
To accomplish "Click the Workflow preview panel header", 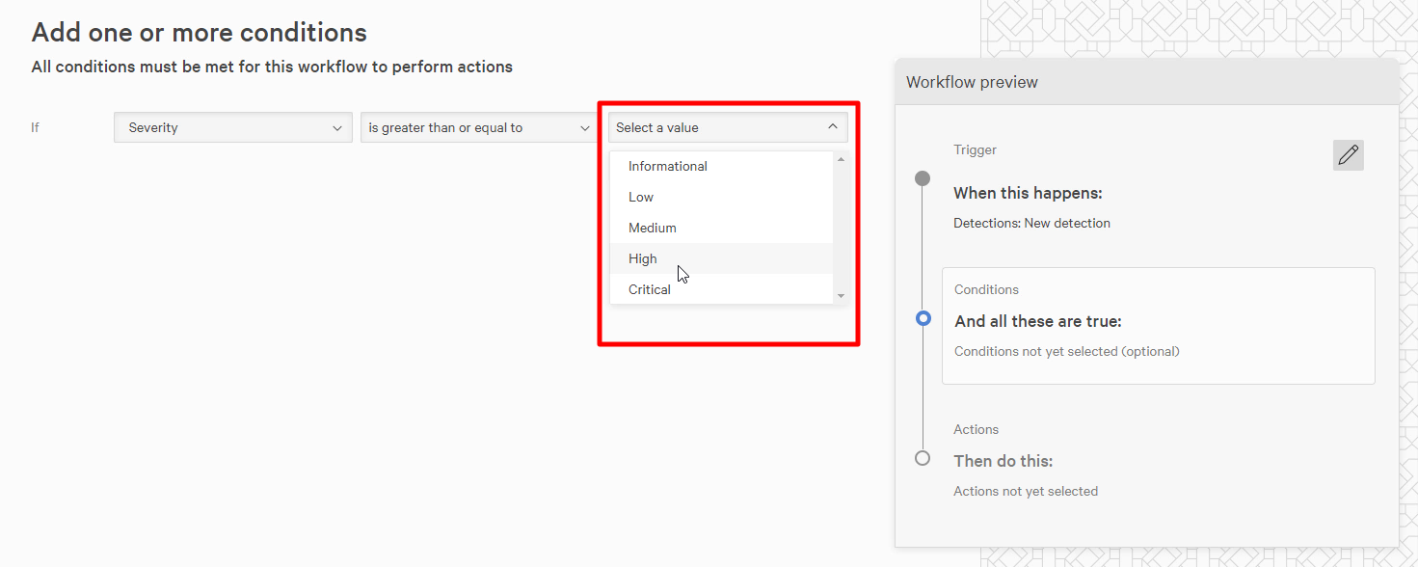I will 1146,82.
